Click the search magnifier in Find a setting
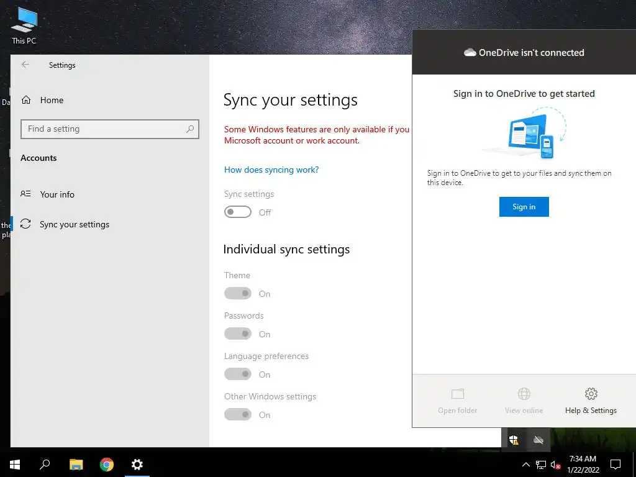The image size is (636, 477). [x=190, y=129]
